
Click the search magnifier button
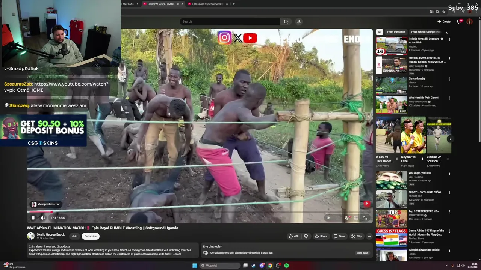(x=286, y=21)
